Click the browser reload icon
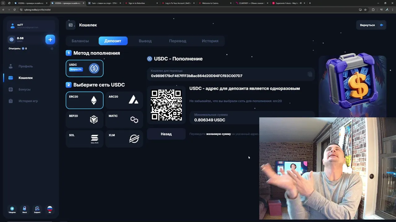This screenshot has height=222, width=396. [14, 10]
